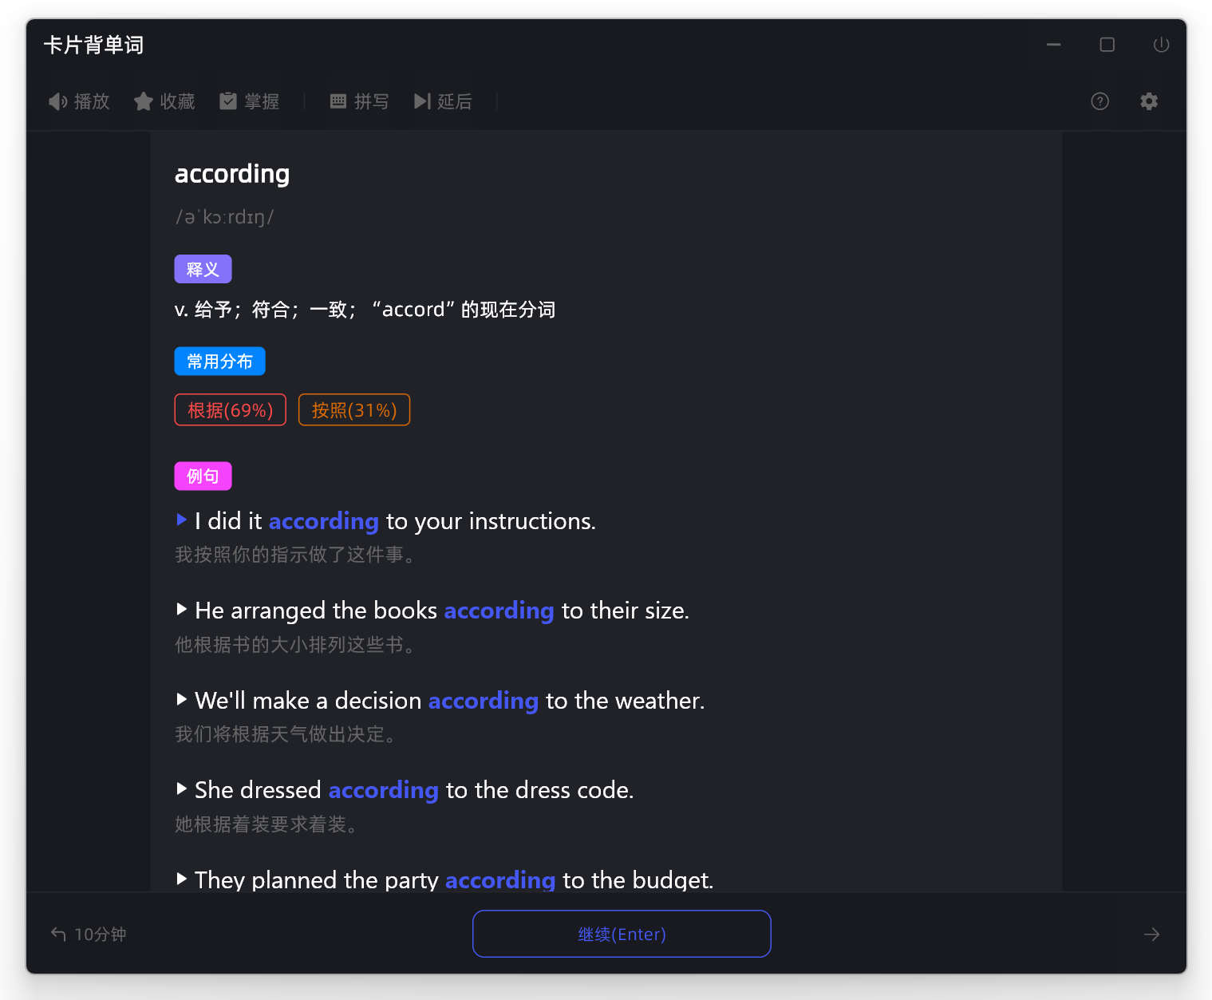This screenshot has width=1212, height=1000.
Task: Mark the word as mastered
Action: [x=250, y=101]
